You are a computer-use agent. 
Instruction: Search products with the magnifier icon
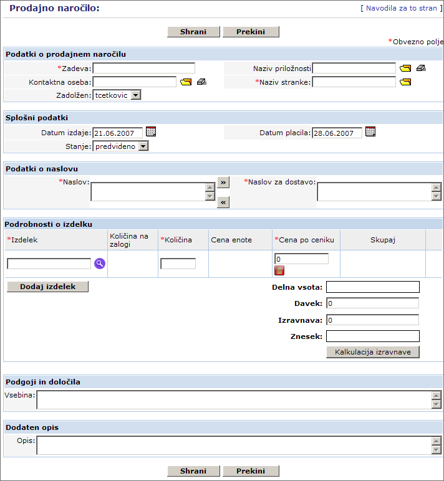(x=100, y=264)
